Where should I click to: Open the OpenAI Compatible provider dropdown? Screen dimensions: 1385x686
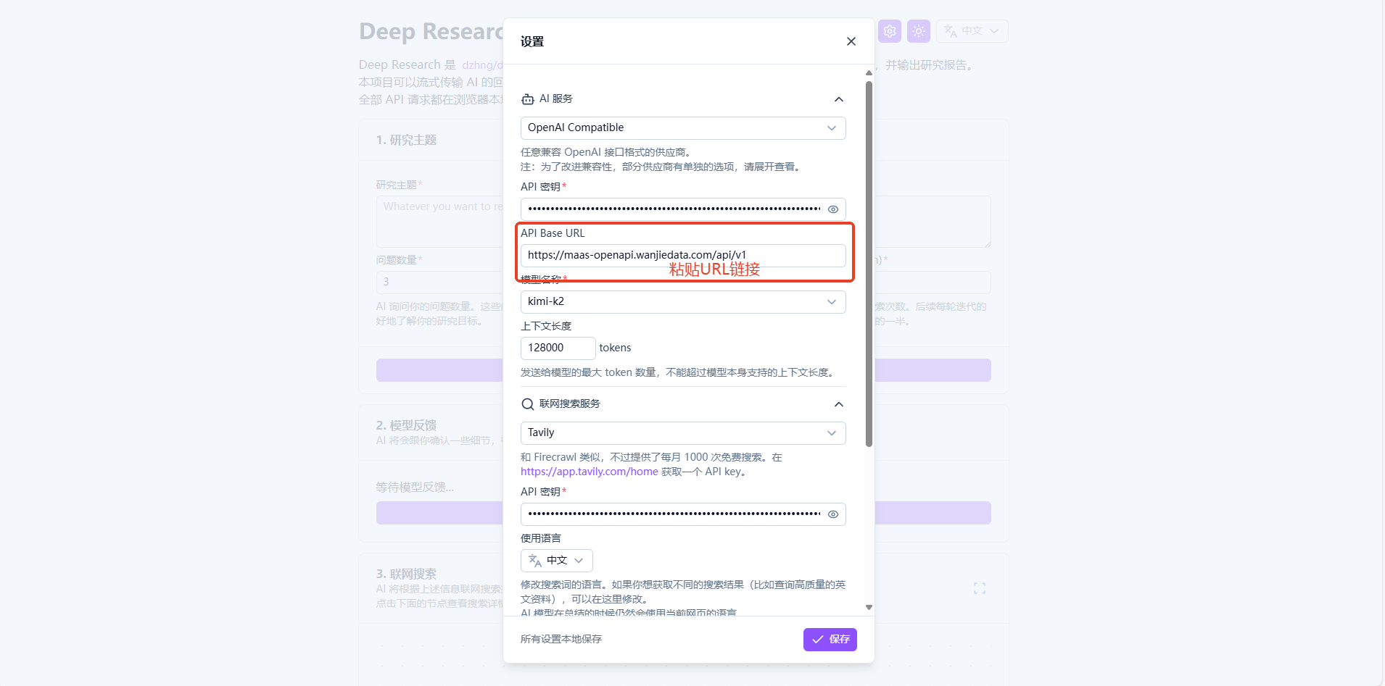(x=682, y=128)
